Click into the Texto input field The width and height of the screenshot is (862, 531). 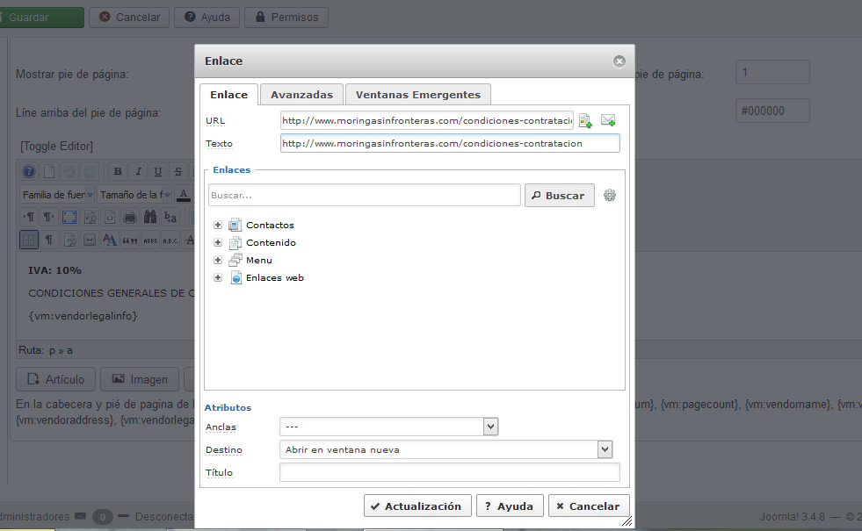point(450,143)
